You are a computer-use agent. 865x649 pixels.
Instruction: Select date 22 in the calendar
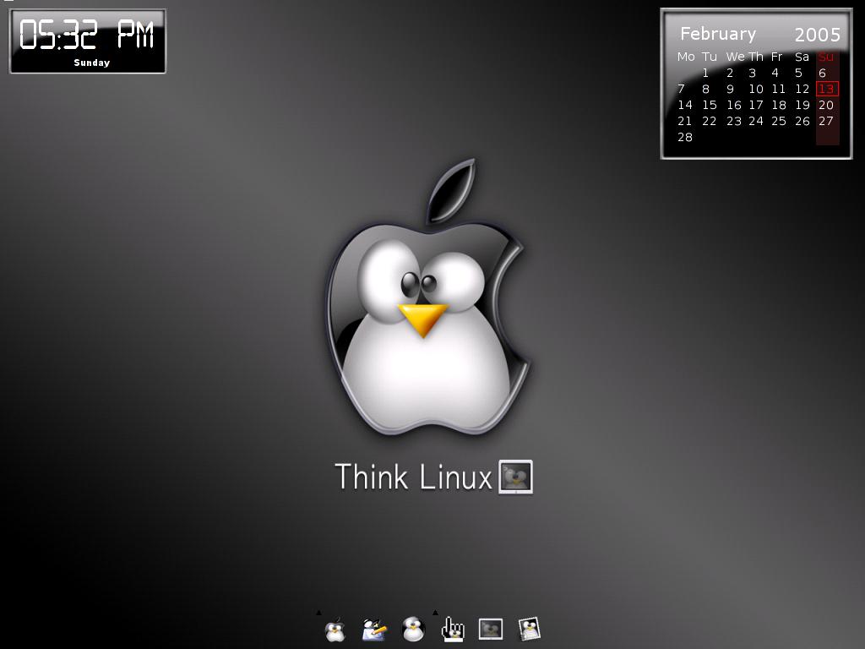pos(709,121)
